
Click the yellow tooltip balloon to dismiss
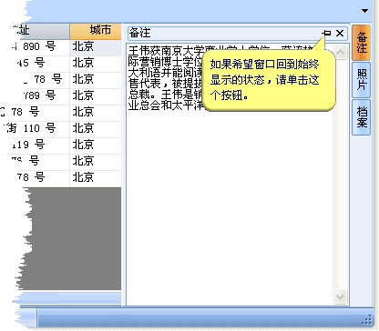click(269, 80)
